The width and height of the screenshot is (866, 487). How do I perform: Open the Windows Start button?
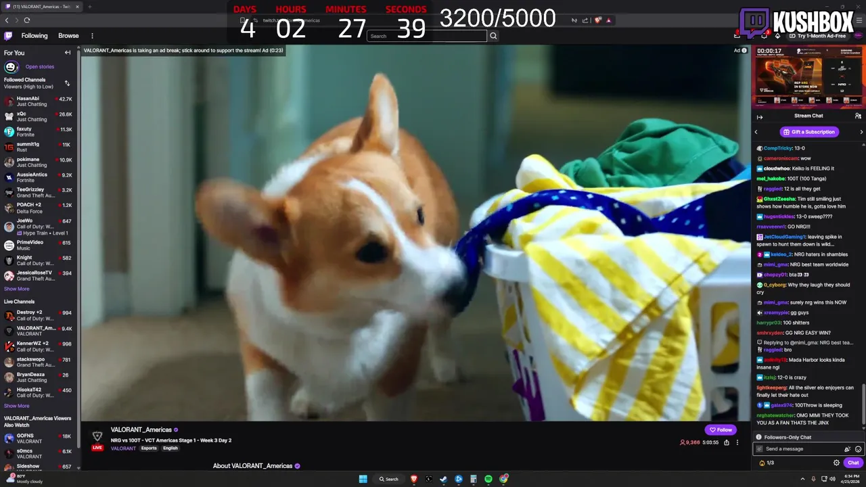coord(363,479)
